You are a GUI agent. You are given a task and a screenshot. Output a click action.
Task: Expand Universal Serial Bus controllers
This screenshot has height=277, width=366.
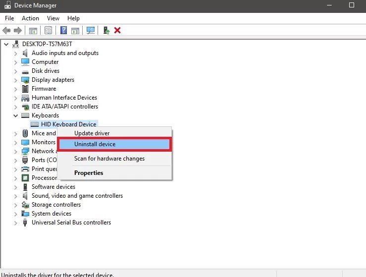point(16,223)
